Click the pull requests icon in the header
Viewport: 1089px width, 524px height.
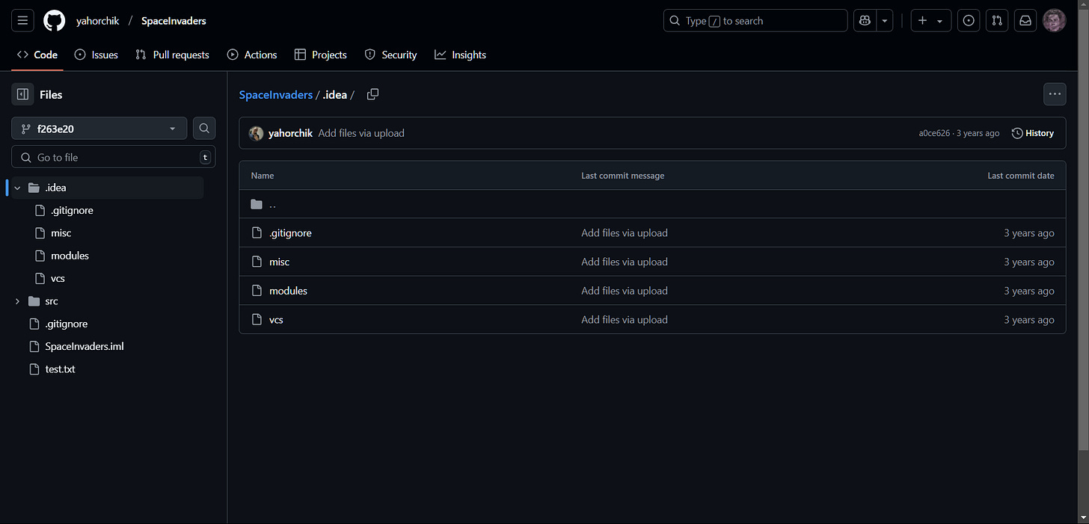click(996, 20)
